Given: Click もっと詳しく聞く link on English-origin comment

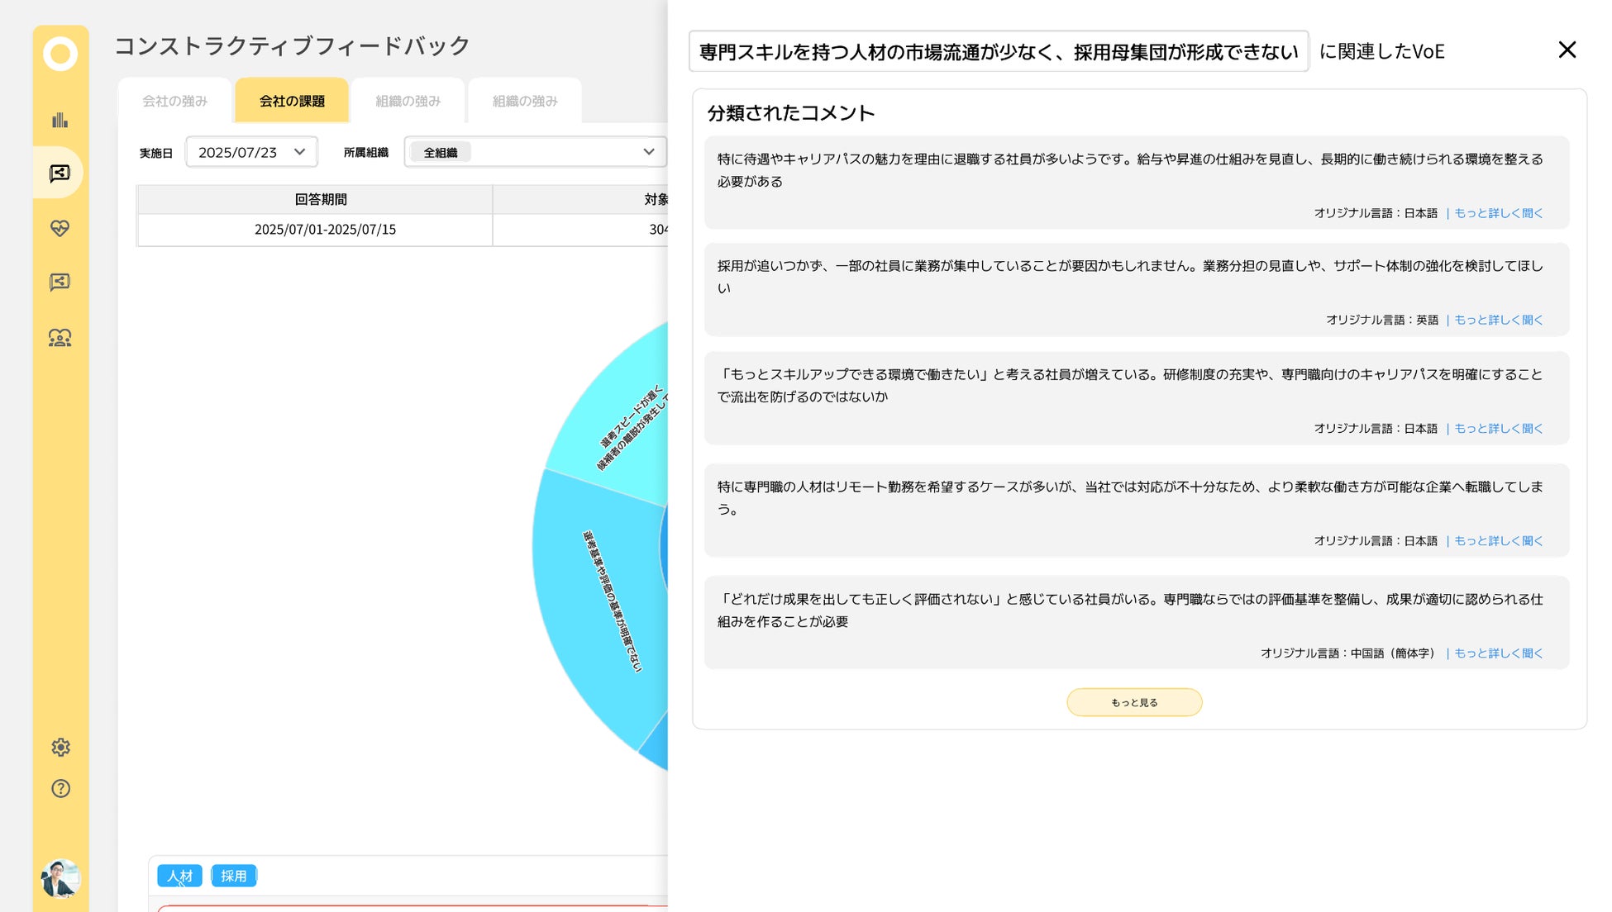Looking at the screenshot, I should point(1498,320).
